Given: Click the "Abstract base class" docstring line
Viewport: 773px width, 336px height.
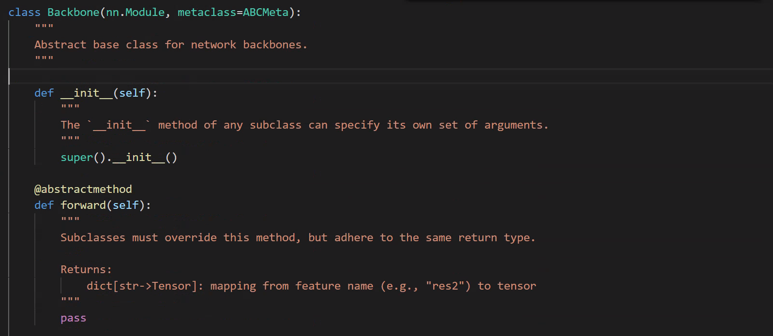Looking at the screenshot, I should pyautogui.click(x=170, y=45).
